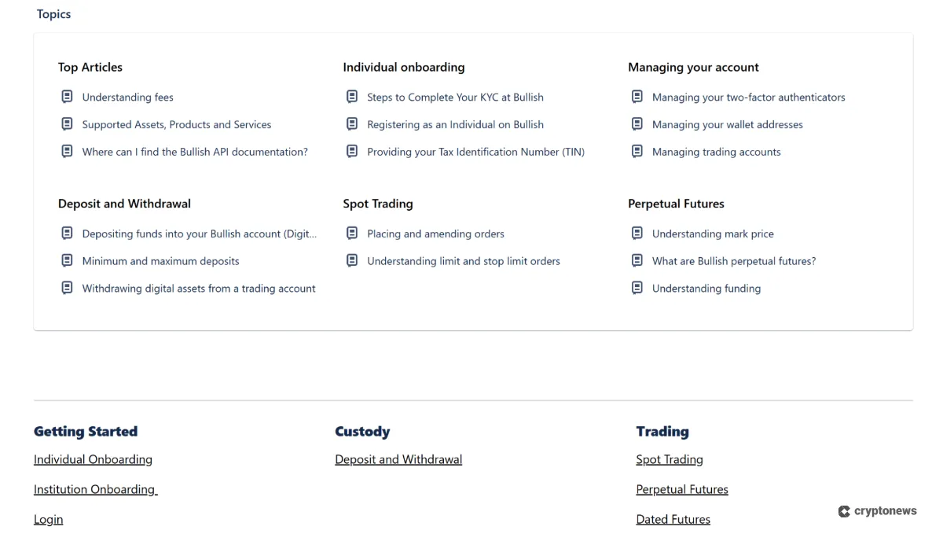Click the icon next to Understanding funding
The image size is (943, 541).
coord(637,289)
